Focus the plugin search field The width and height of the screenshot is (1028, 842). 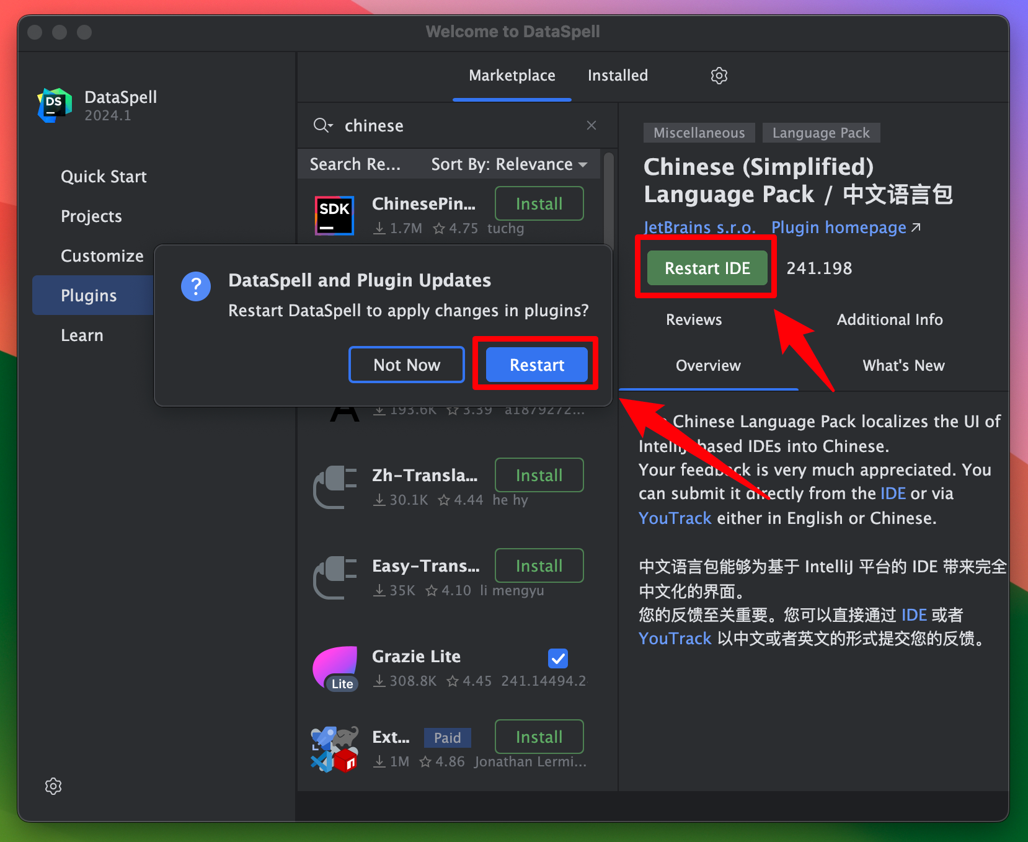click(x=459, y=126)
